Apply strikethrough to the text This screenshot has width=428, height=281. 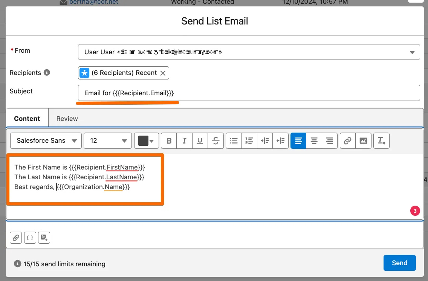216,141
